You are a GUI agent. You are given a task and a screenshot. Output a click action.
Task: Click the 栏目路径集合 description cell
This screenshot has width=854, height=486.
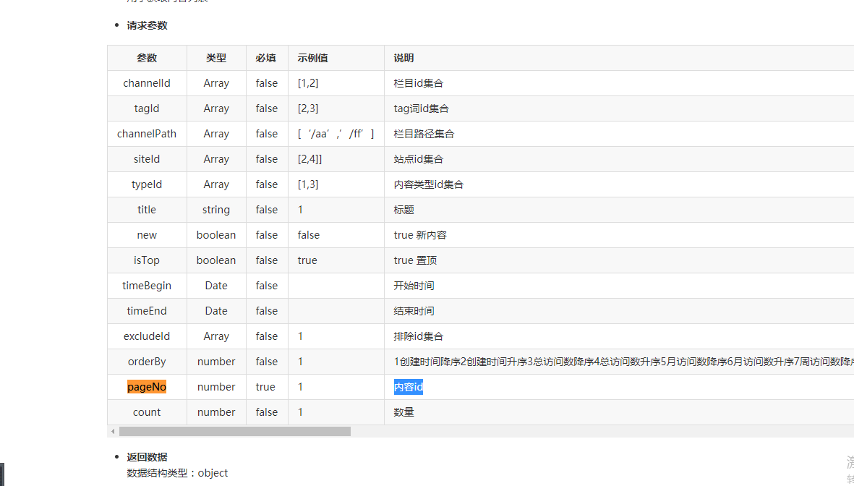pyautogui.click(x=424, y=134)
